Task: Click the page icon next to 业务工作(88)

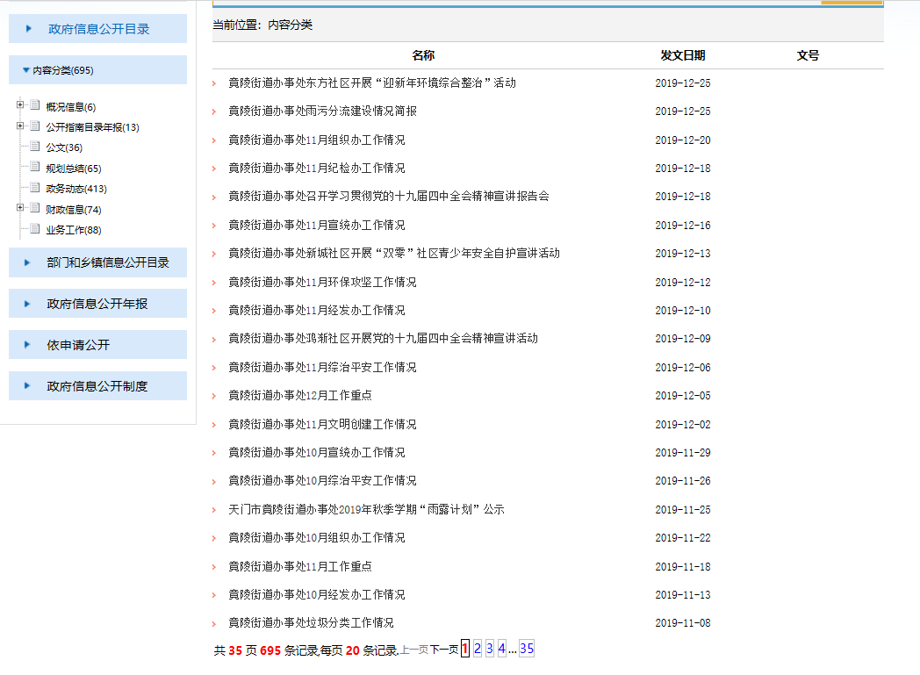Action: click(35, 229)
